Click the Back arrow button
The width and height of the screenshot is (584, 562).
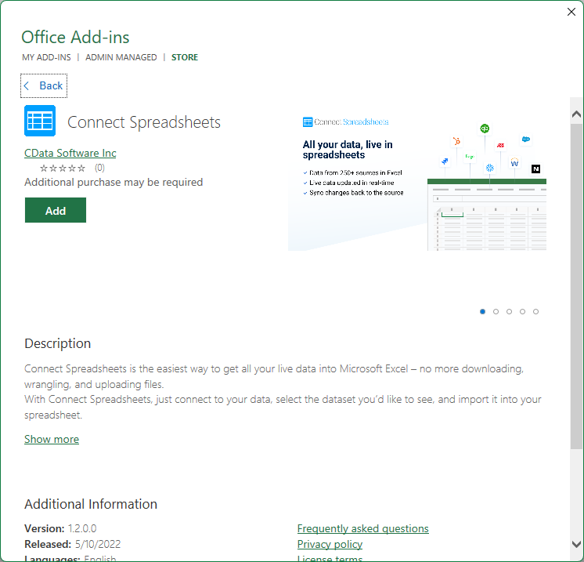pos(44,85)
